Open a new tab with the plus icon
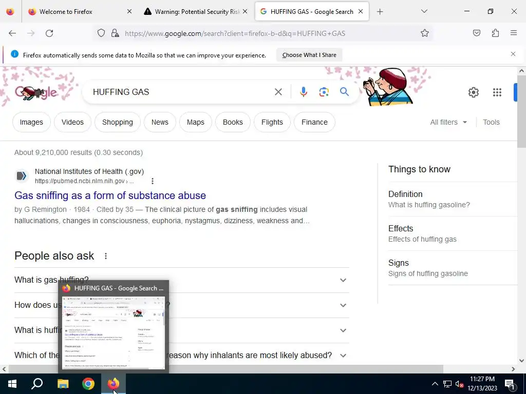The height and width of the screenshot is (394, 526). [x=380, y=12]
